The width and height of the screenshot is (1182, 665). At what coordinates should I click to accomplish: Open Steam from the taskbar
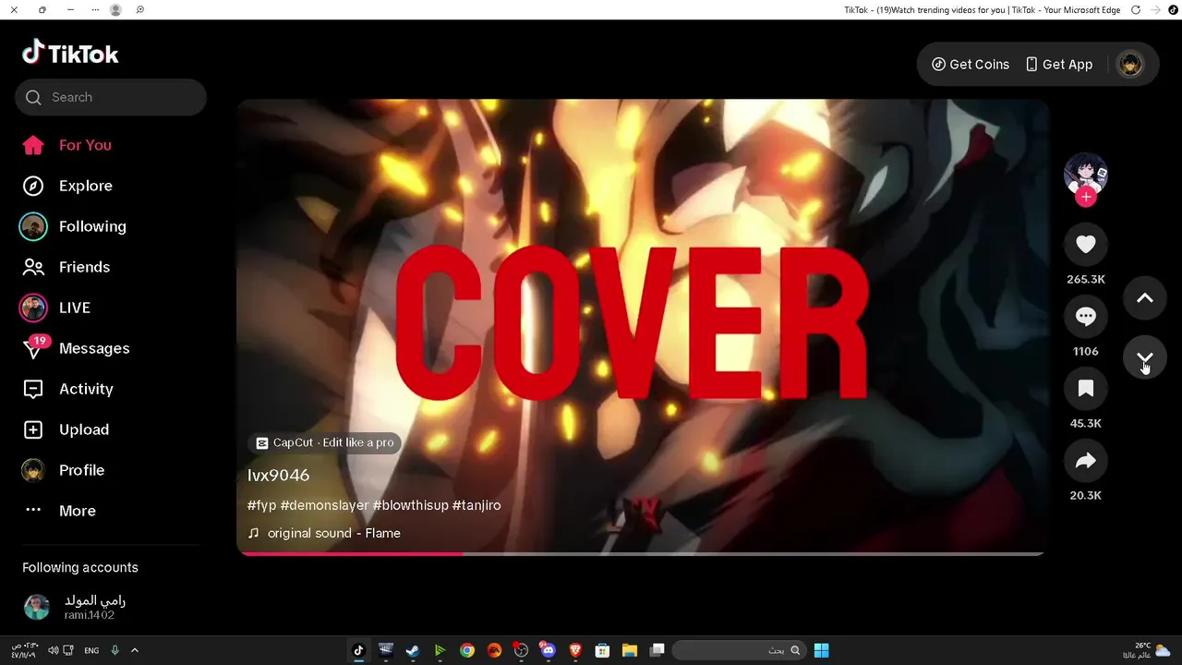tap(413, 650)
